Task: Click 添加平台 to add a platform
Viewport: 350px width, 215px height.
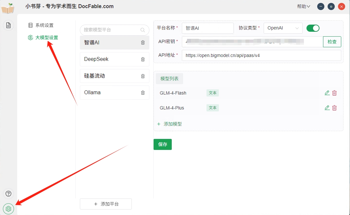Action: [106, 204]
